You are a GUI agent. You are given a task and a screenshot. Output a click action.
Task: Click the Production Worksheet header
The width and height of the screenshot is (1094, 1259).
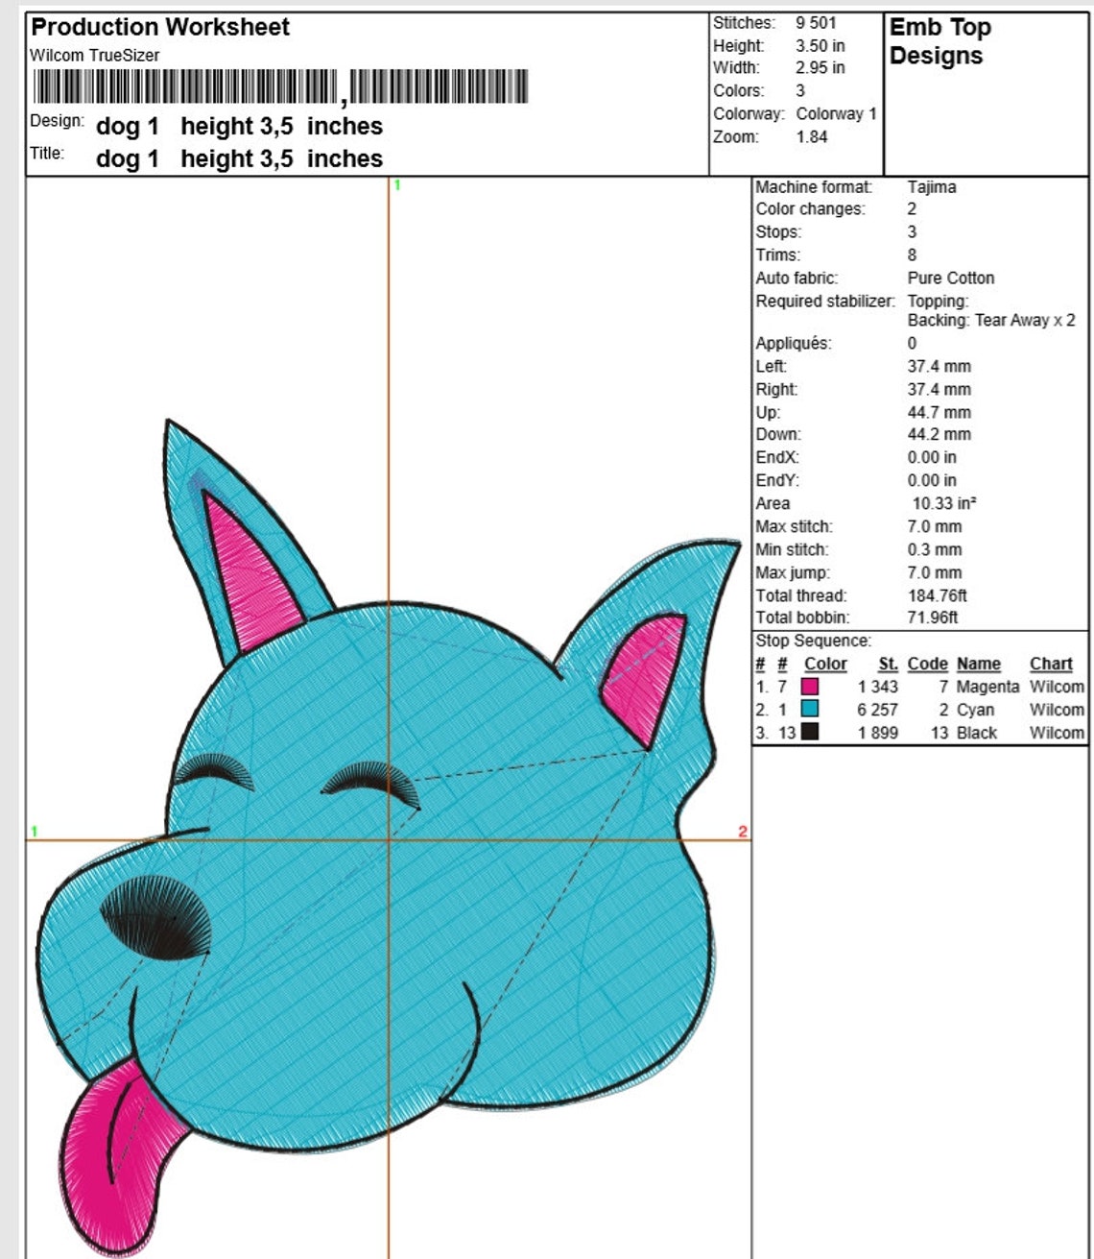pyautogui.click(x=159, y=27)
